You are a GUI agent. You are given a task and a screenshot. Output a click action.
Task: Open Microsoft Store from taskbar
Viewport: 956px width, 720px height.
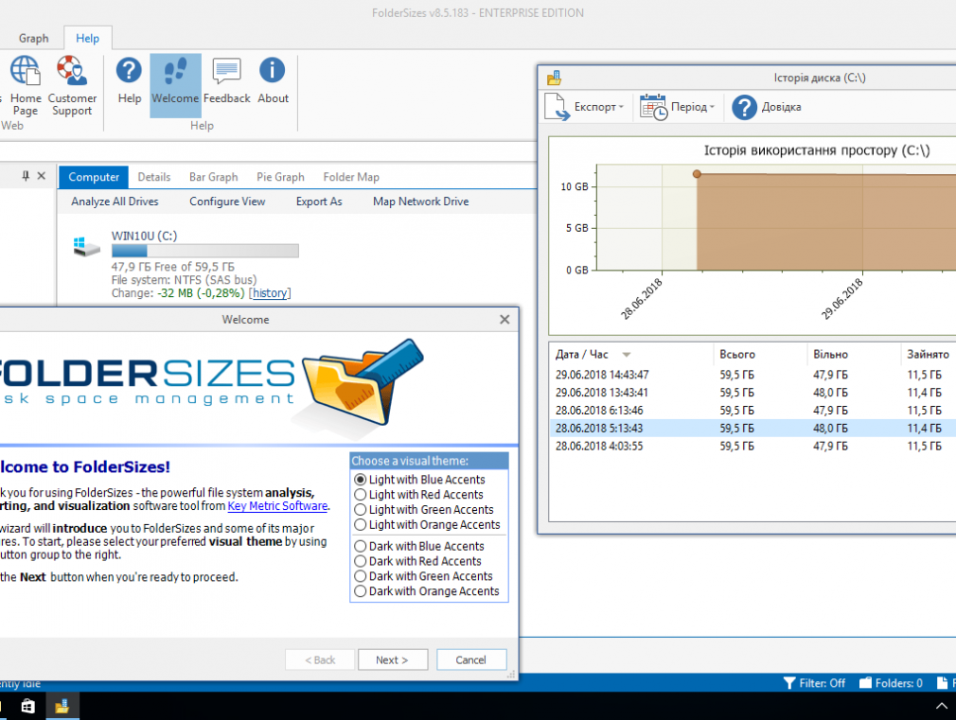coord(27,707)
